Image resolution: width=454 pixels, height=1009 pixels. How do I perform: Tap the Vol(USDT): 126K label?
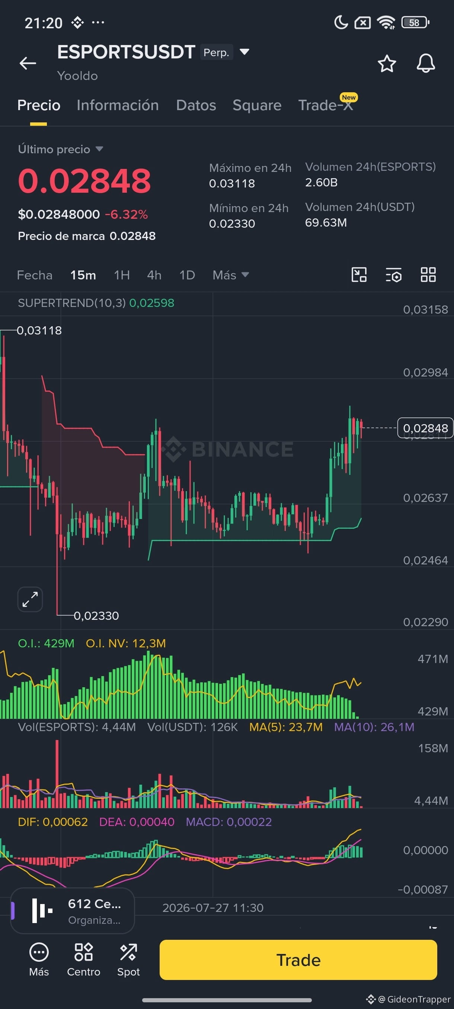point(192,727)
